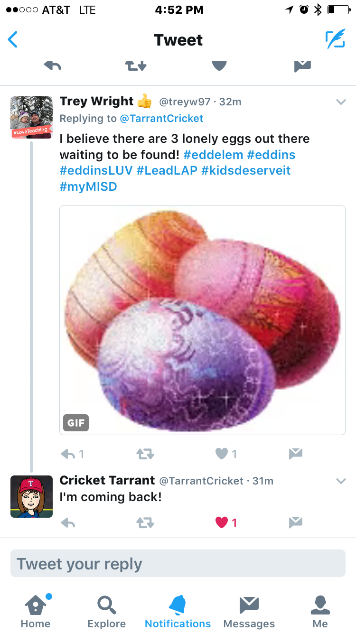Switch to the Home tab
Image resolution: width=356 pixels, height=633 pixels.
tap(36, 611)
